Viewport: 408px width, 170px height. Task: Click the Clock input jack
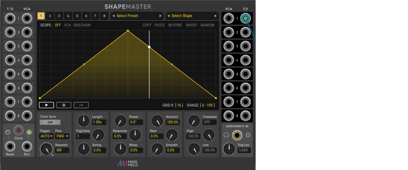click(x=19, y=130)
